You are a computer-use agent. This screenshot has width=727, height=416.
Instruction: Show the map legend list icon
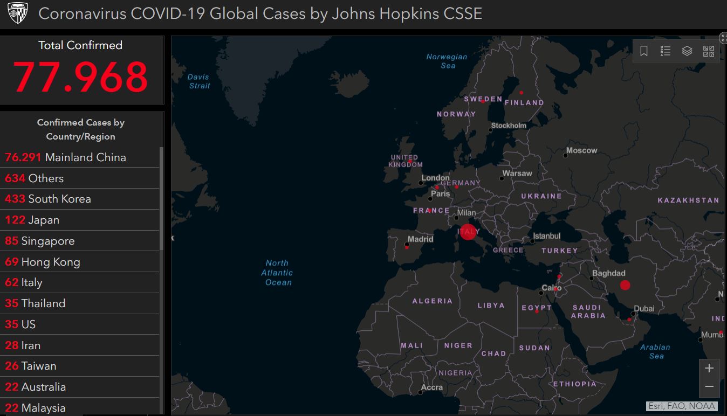coord(665,51)
